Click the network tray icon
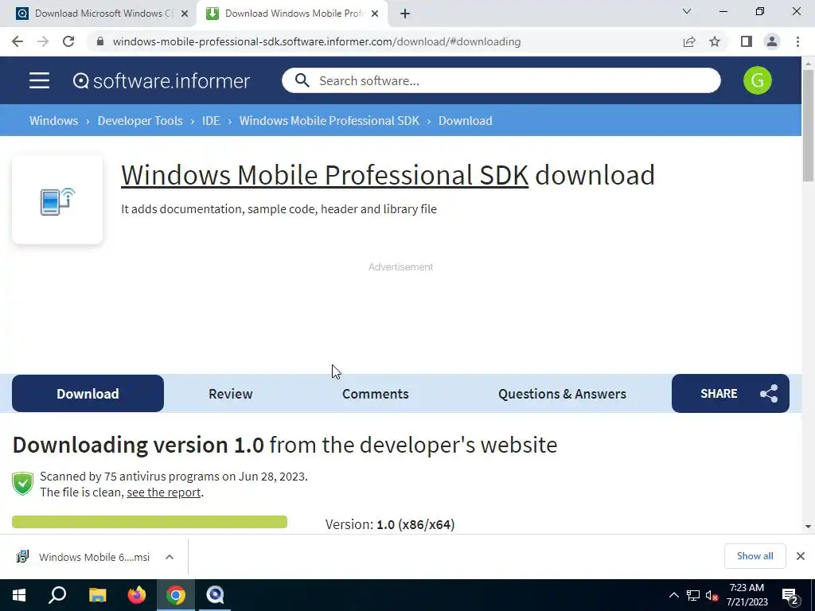Image resolution: width=815 pixels, height=611 pixels. tap(693, 595)
